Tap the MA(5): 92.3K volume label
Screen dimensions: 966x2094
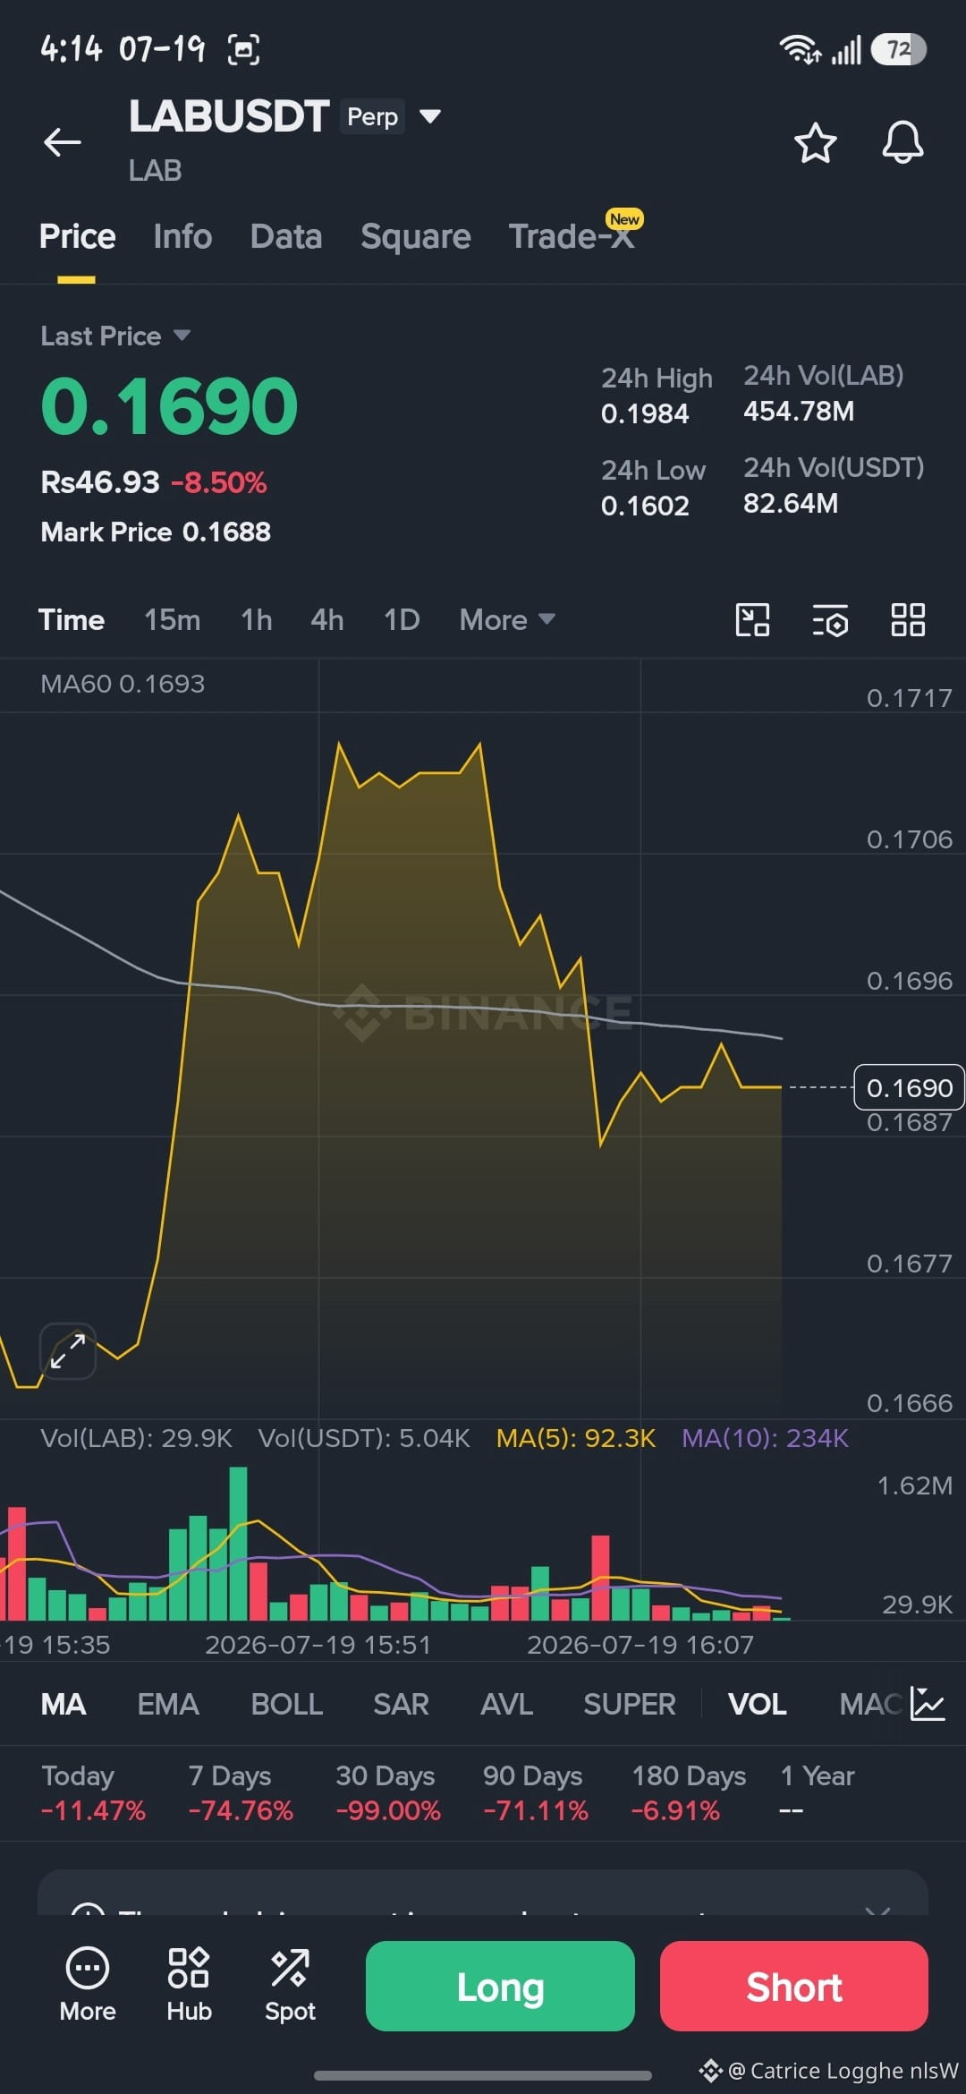point(576,1438)
